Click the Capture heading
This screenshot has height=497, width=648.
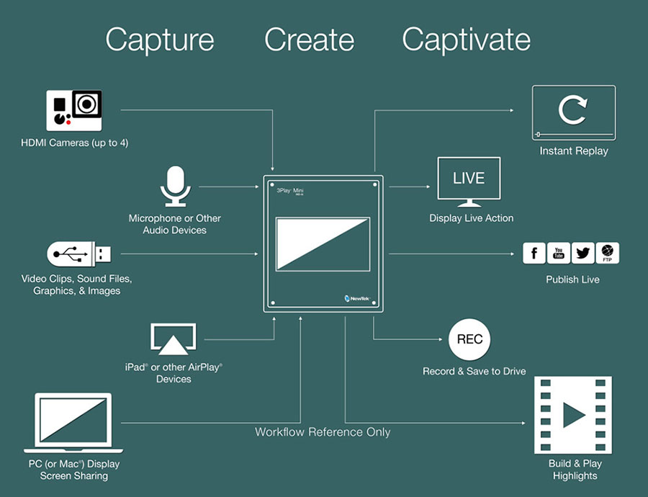[159, 40]
